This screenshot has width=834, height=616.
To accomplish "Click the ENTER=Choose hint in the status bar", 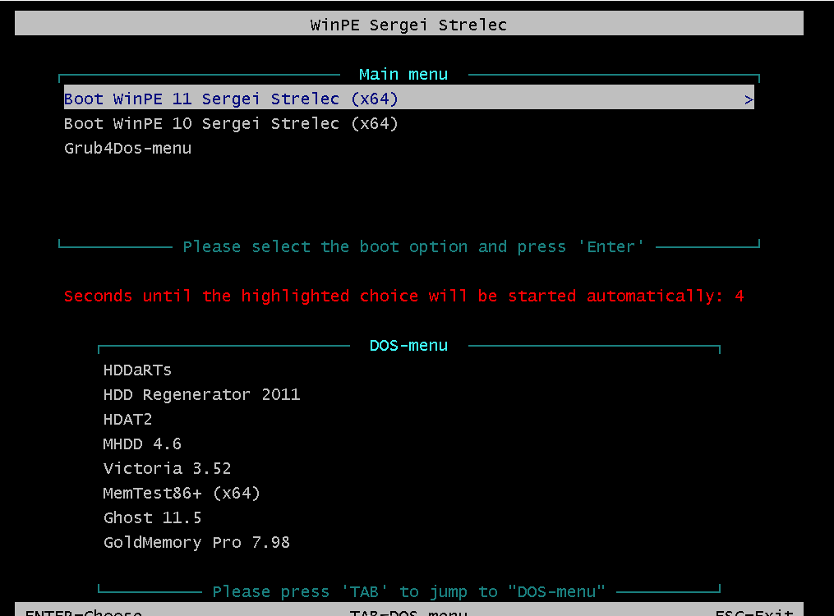I will pos(84,611).
